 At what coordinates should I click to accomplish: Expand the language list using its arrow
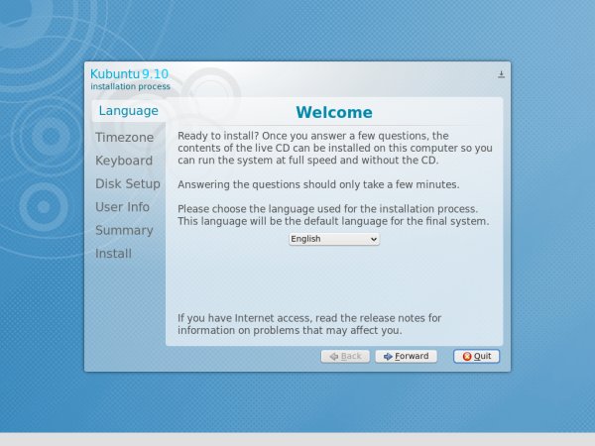[x=373, y=239]
